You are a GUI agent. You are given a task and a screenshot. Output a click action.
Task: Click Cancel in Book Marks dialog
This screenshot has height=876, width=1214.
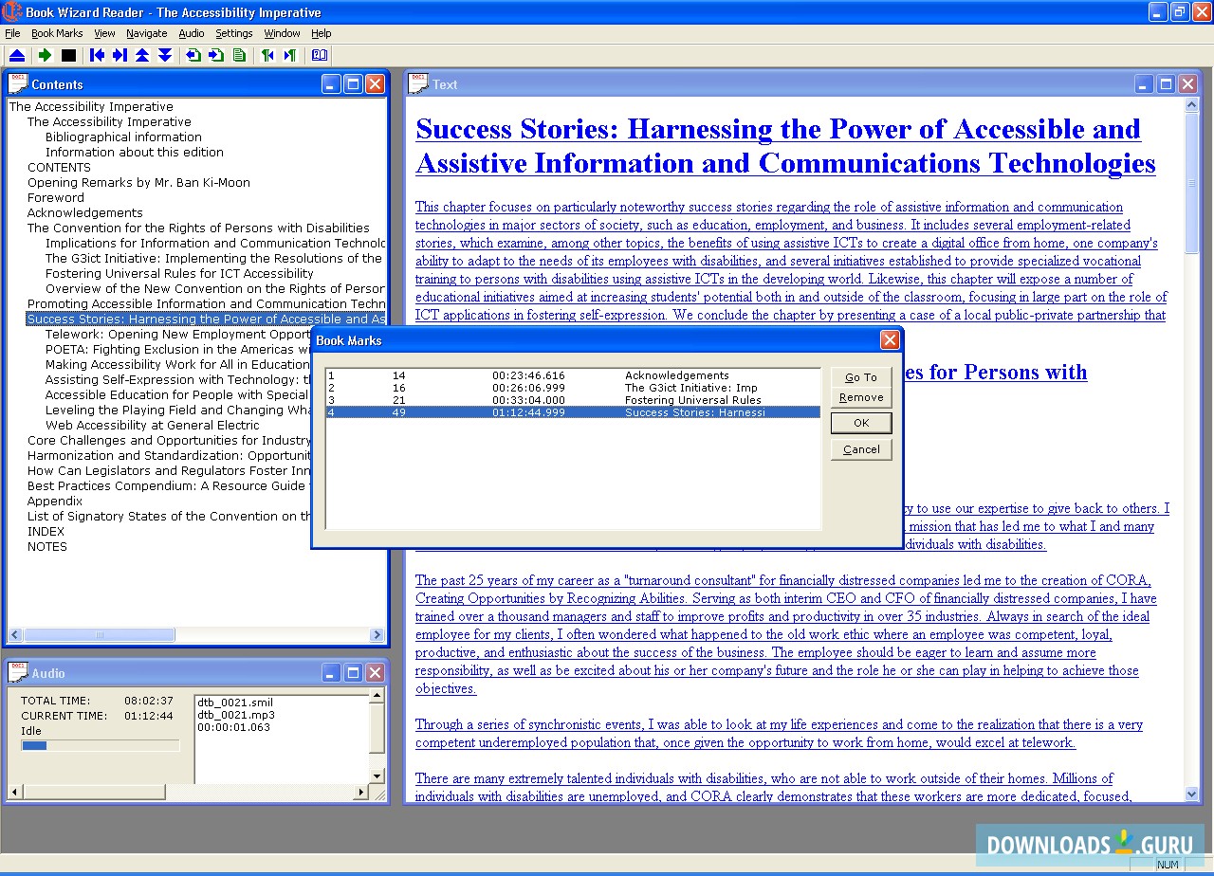pyautogui.click(x=861, y=449)
